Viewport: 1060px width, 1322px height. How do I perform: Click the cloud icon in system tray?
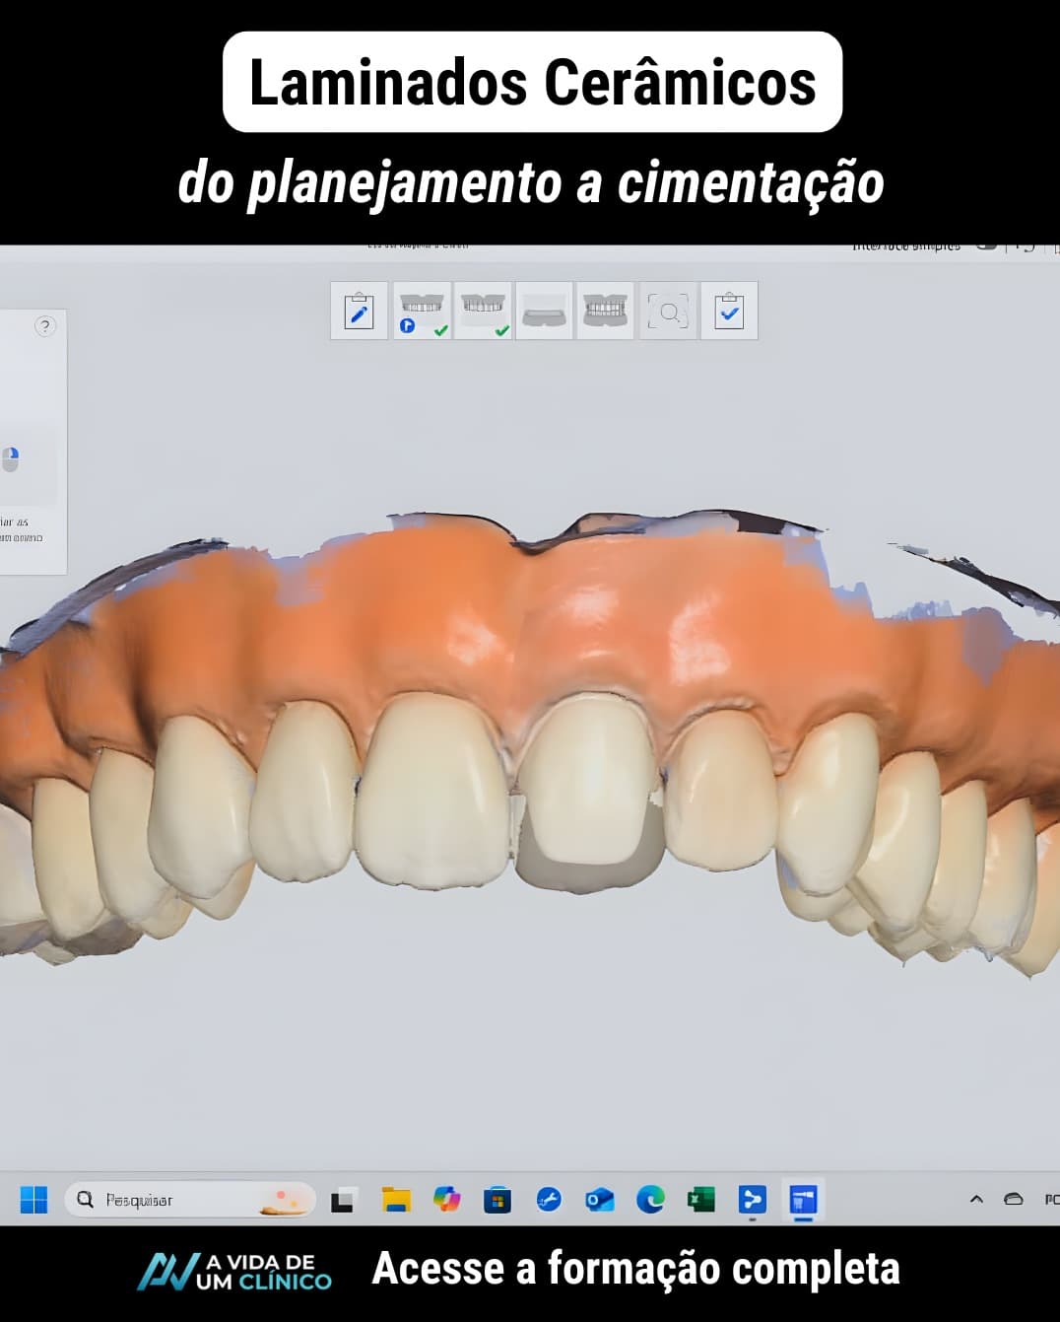(1014, 1200)
